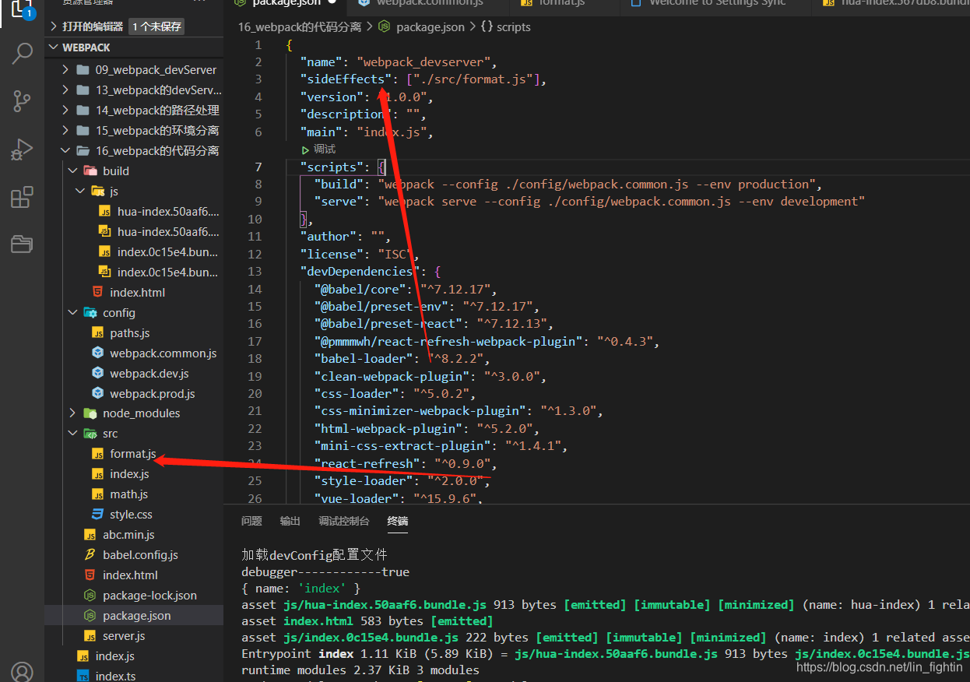The image size is (970, 682).
Task: Select the 终端 panel tab
Action: [x=398, y=521]
